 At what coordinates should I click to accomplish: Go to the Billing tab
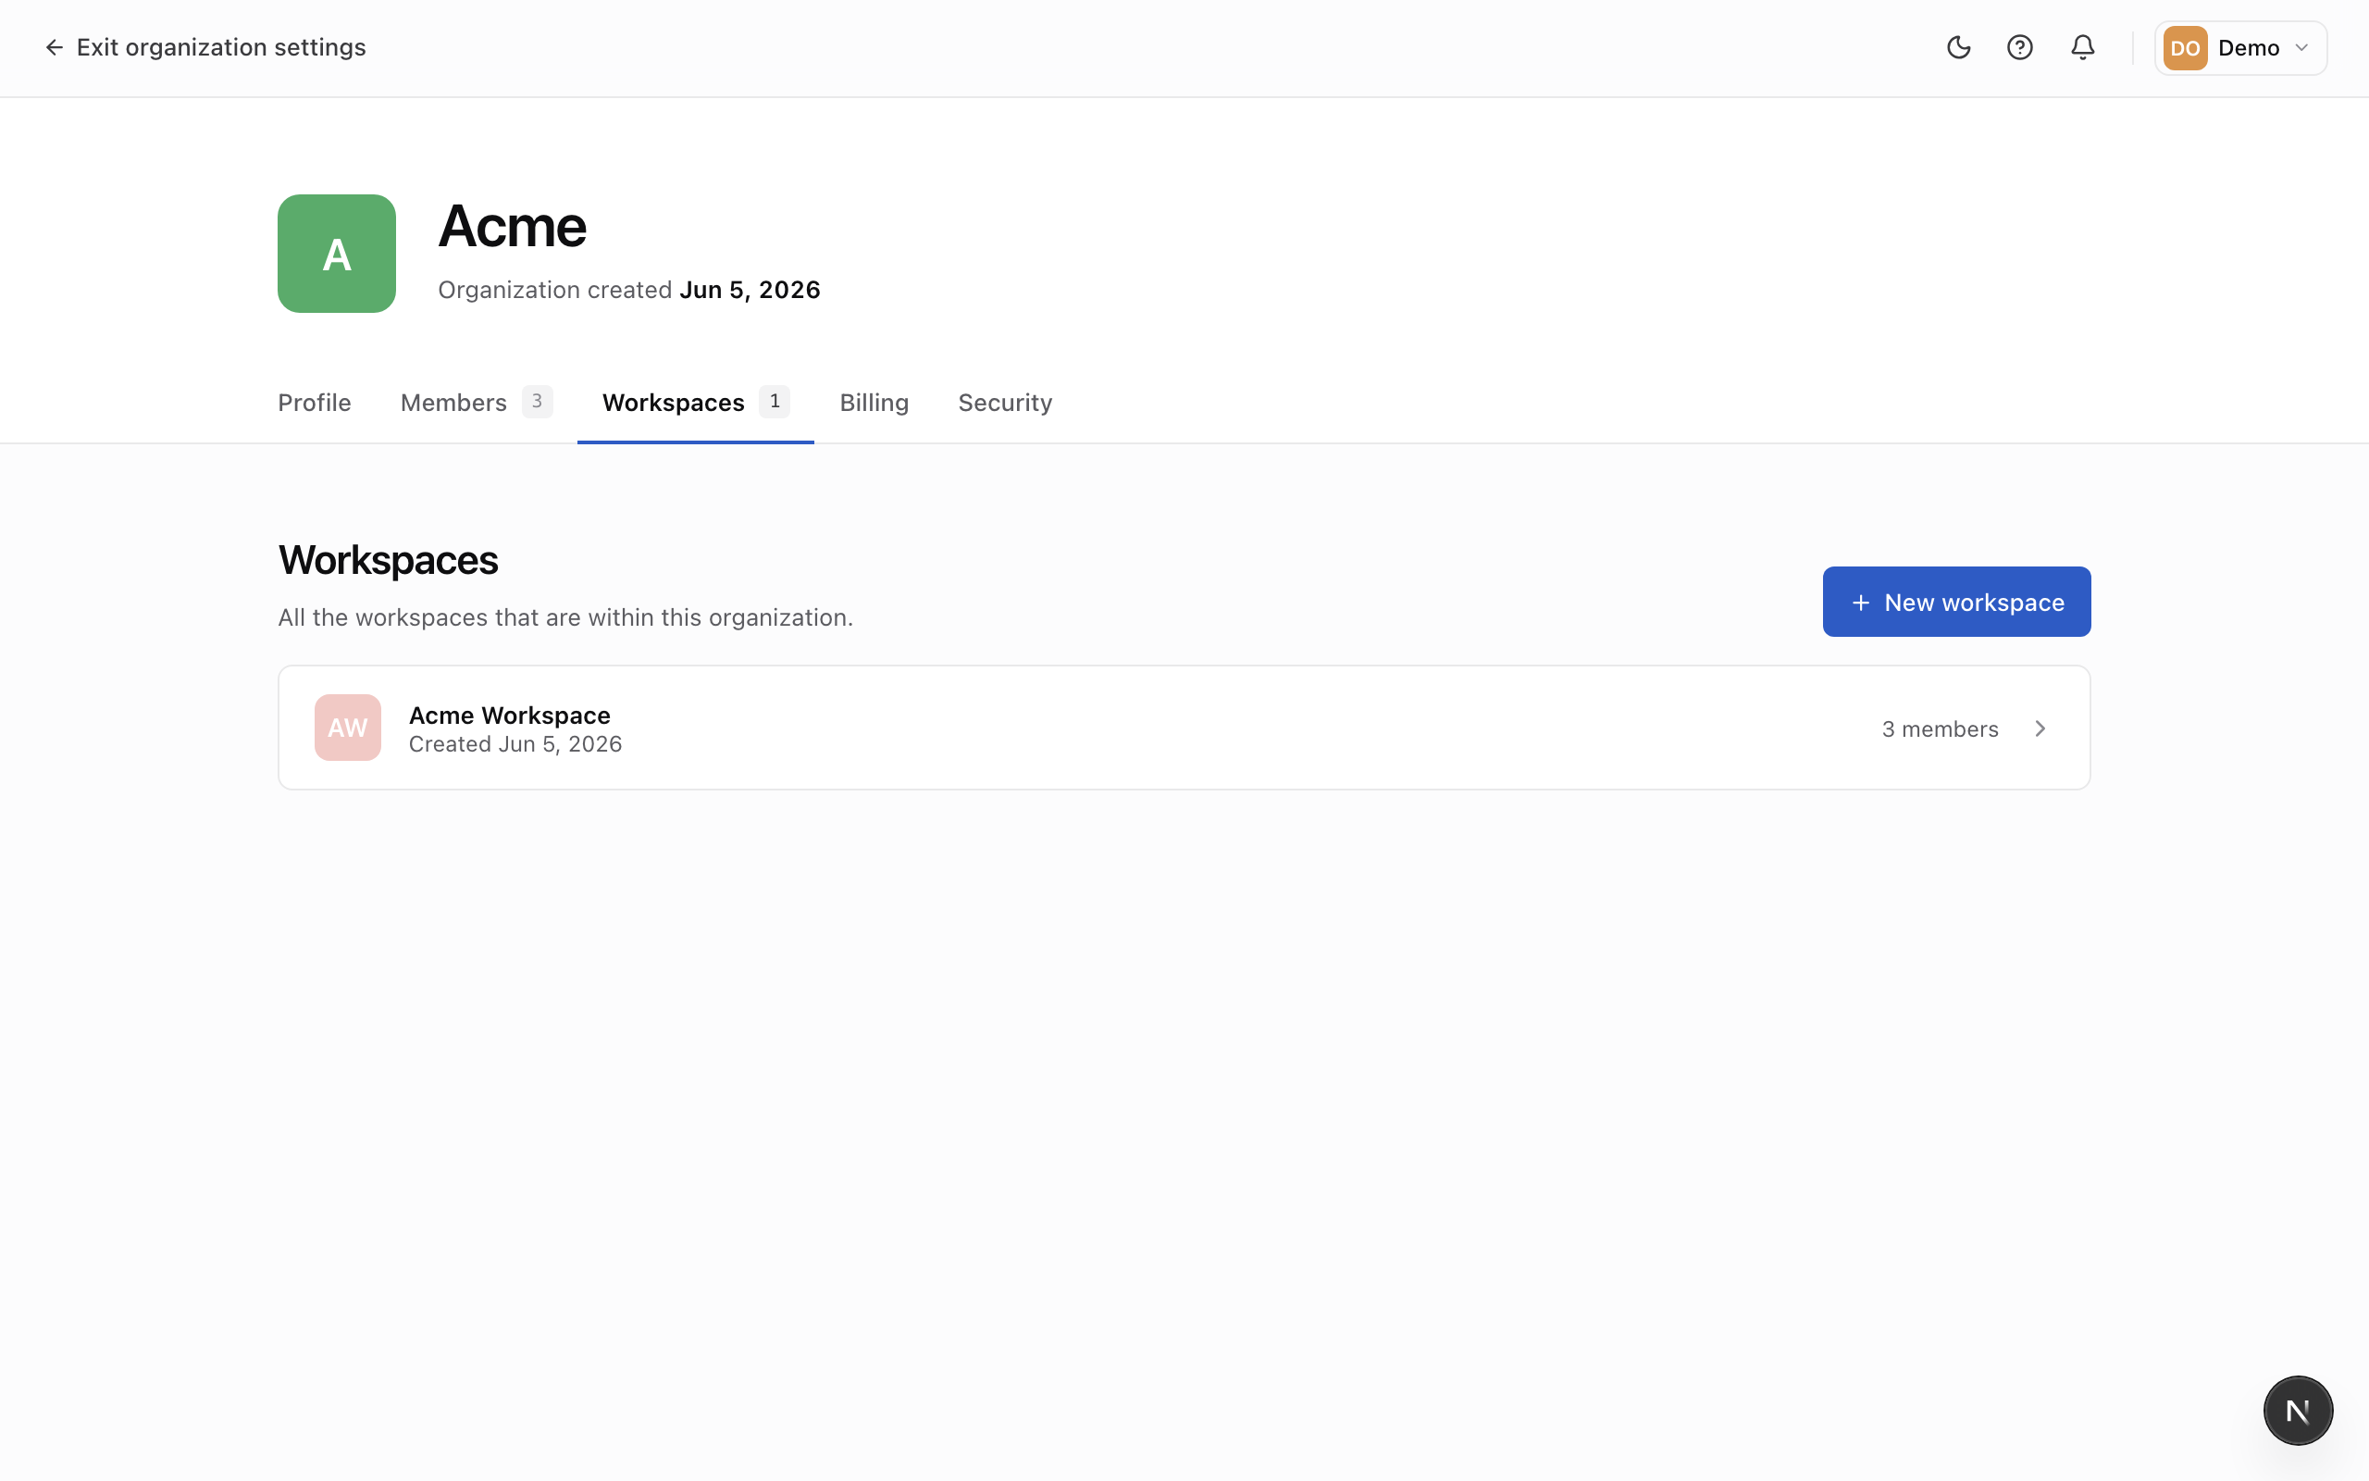click(874, 403)
